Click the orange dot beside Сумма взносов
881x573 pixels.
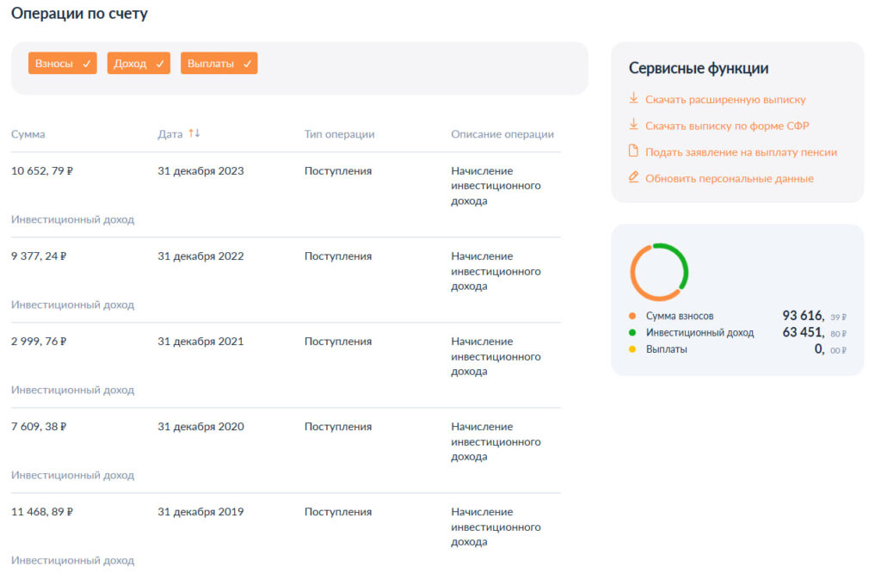[632, 316]
